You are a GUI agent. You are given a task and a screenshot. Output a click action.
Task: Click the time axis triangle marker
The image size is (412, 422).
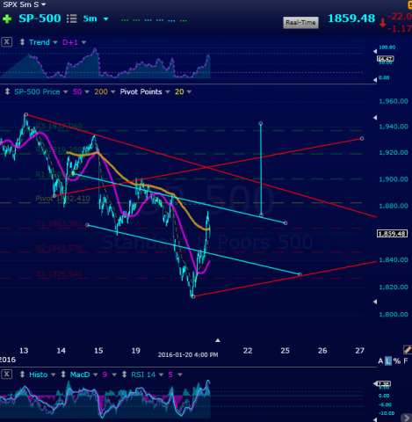(x=218, y=340)
